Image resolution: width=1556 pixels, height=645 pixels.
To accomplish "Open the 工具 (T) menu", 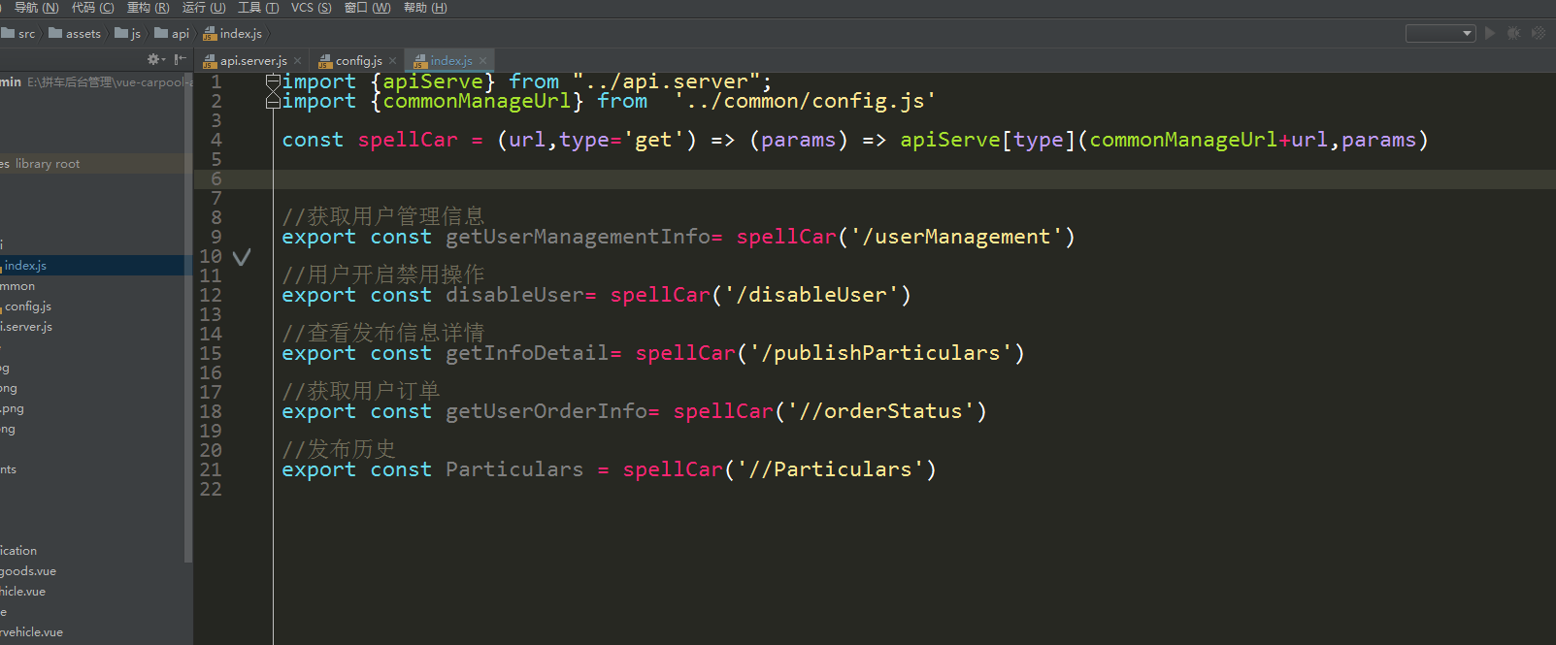I will point(258,8).
